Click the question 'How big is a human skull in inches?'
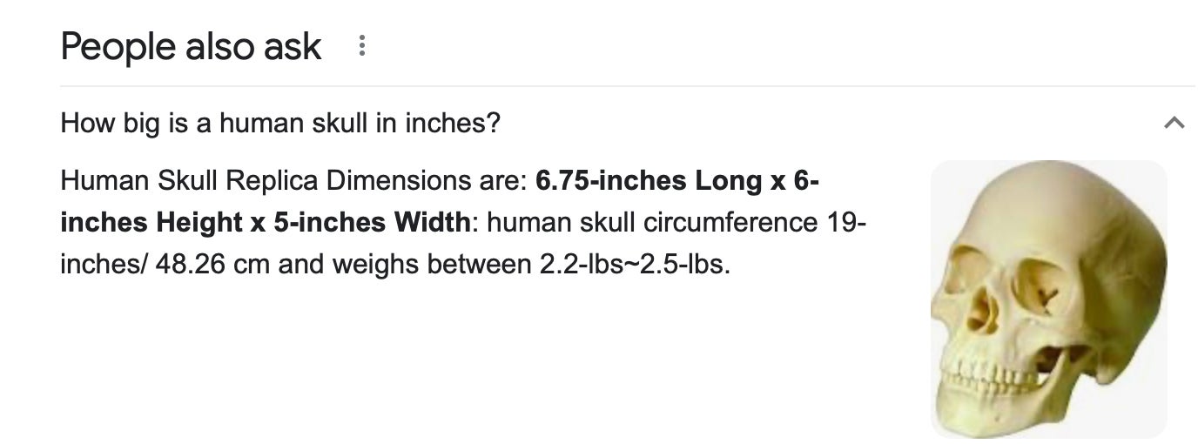The image size is (1198, 444). pos(280,123)
